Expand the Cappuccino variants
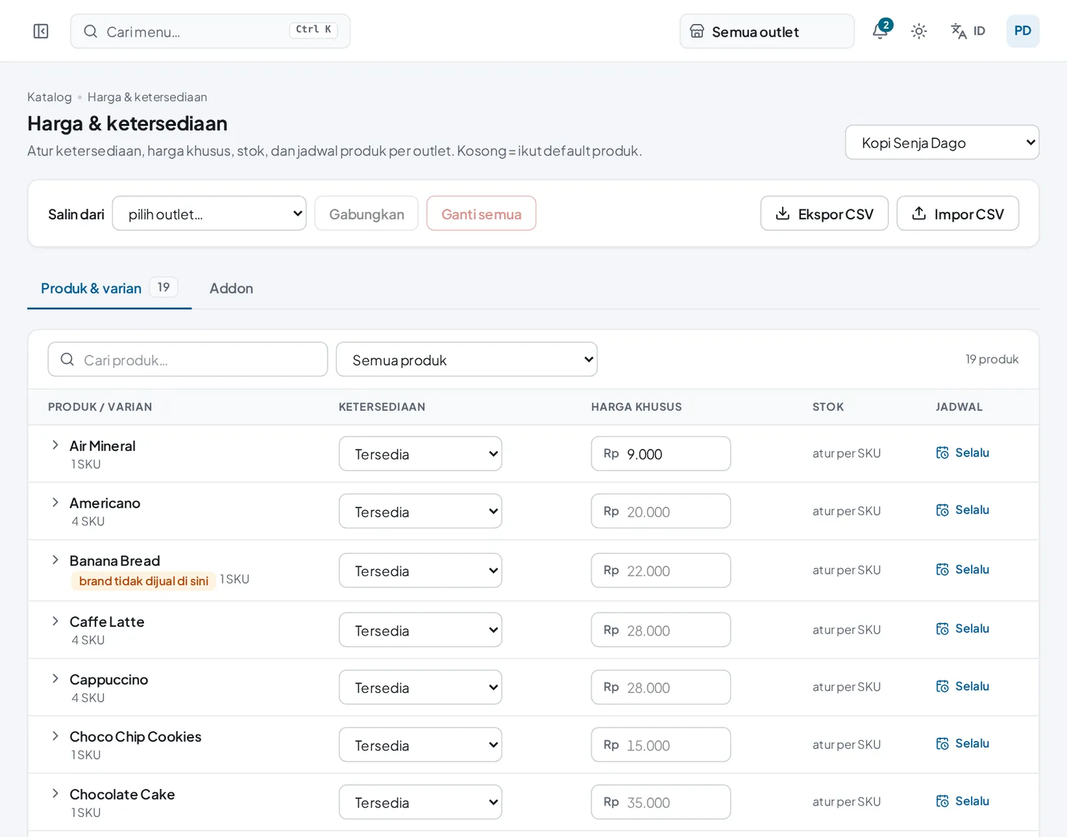This screenshot has width=1067, height=837. [x=55, y=678]
